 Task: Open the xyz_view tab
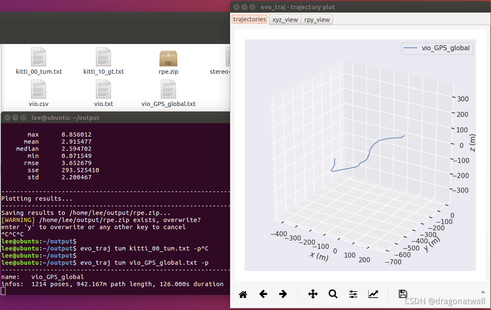[x=285, y=19]
